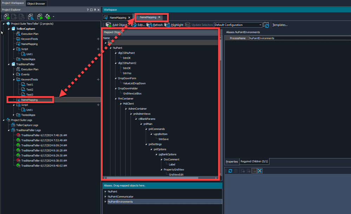Image resolution: width=351 pixels, height=214 pixels.
Task: Select Test2 under KeywordTests
Action: tap(30, 89)
